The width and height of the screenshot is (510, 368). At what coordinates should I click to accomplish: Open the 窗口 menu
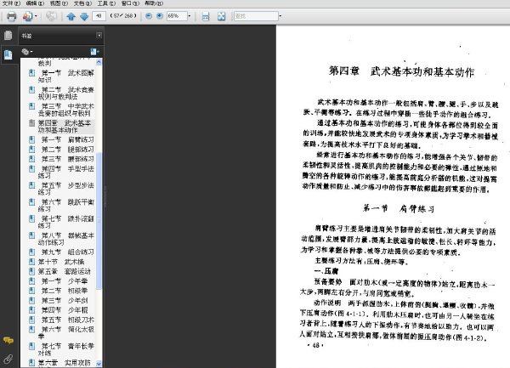130,3
